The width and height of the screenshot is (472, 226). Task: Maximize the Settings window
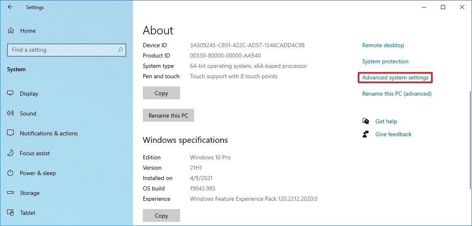pyautogui.click(x=443, y=7)
